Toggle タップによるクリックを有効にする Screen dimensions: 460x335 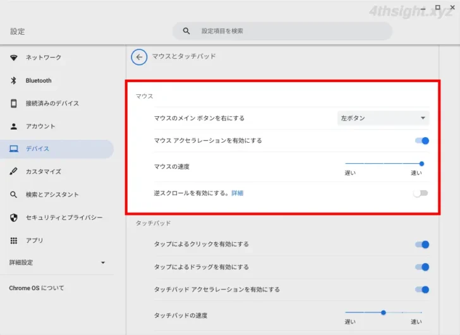coord(422,245)
